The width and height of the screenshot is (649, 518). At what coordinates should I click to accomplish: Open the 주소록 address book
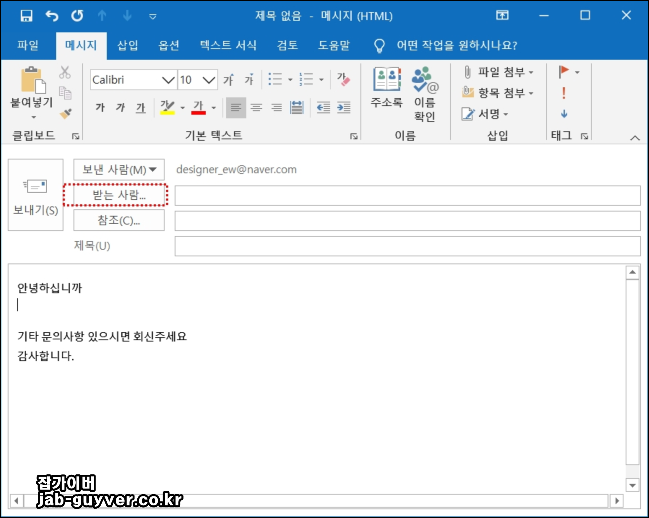coord(387,88)
